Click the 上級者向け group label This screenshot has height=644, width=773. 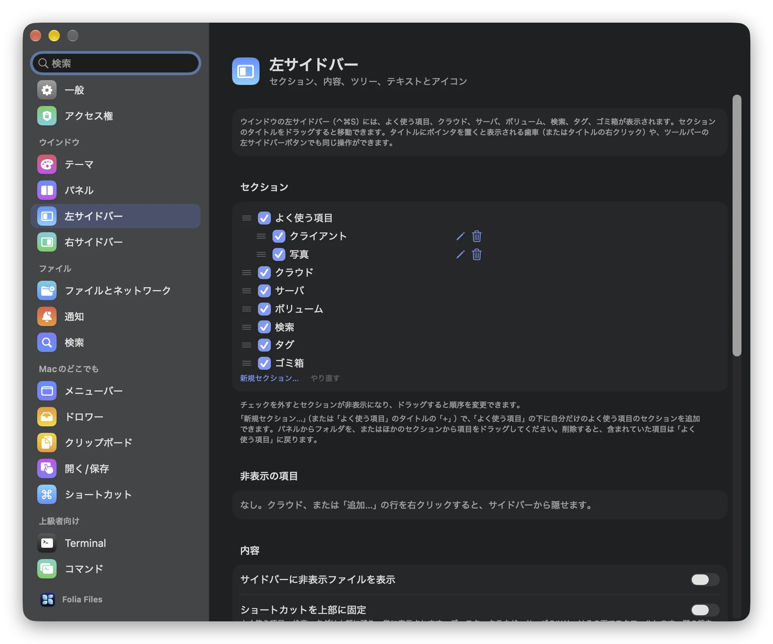59,521
